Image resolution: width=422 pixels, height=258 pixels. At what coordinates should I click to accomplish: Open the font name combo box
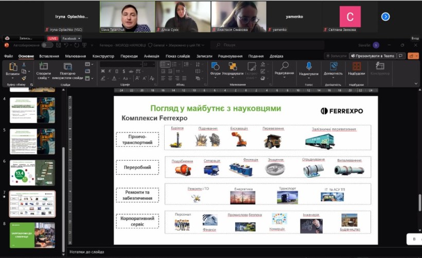tap(121, 64)
